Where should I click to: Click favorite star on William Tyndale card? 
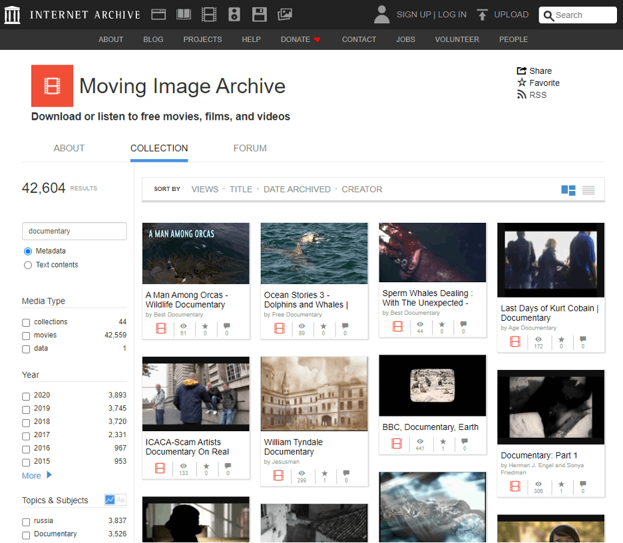tap(325, 473)
